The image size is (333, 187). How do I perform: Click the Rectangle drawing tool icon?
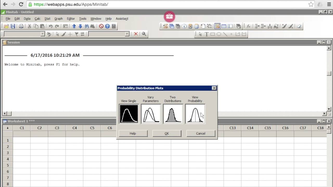(213, 34)
